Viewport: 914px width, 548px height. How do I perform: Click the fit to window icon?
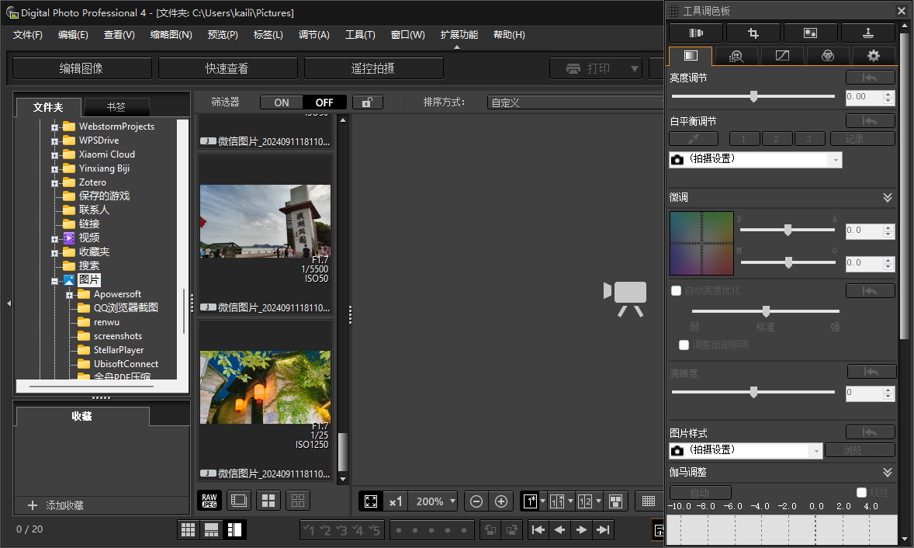point(371,501)
